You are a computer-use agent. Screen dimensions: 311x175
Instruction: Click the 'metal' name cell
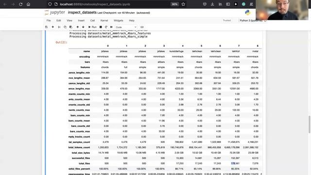tap(255, 51)
